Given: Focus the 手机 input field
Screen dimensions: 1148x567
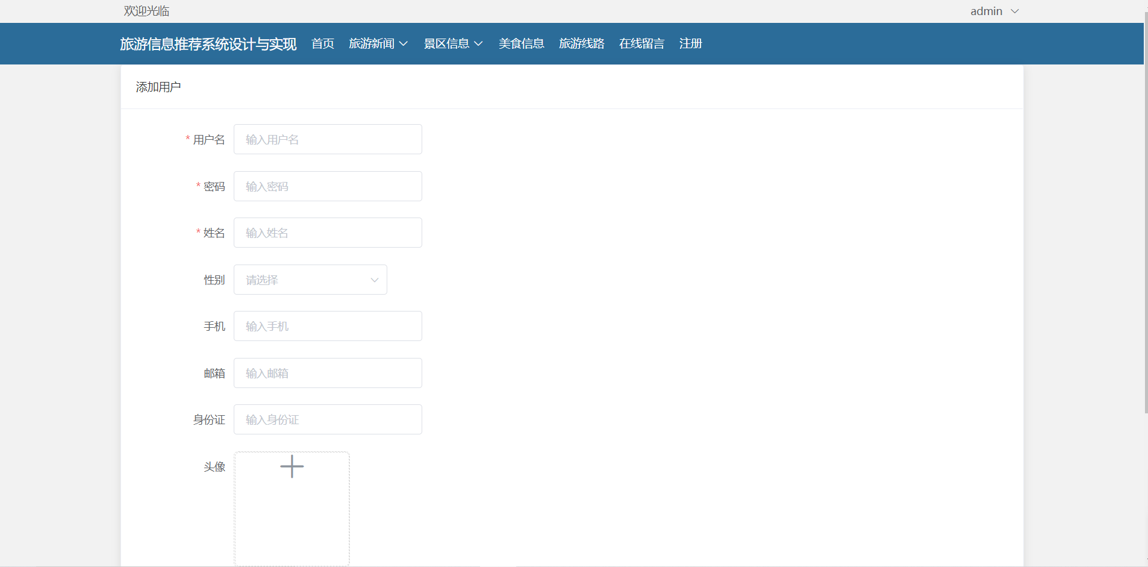Looking at the screenshot, I should (x=328, y=326).
